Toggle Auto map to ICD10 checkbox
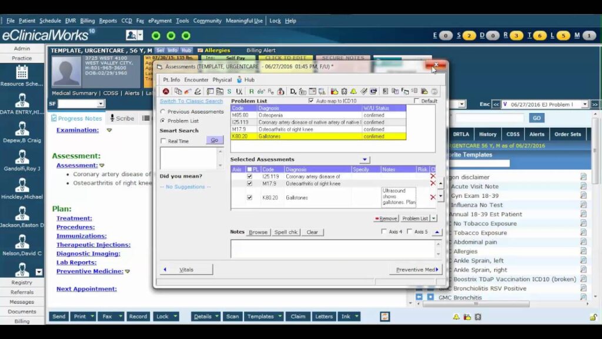 coord(311,101)
